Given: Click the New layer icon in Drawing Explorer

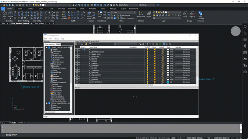Looking at the screenshot, I should pyautogui.click(x=76, y=44).
